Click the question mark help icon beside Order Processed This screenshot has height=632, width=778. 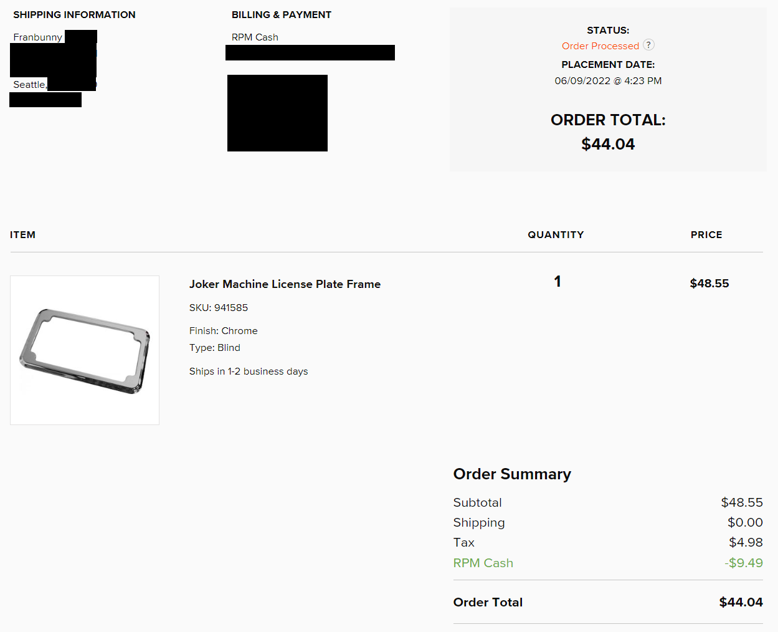[x=648, y=45]
